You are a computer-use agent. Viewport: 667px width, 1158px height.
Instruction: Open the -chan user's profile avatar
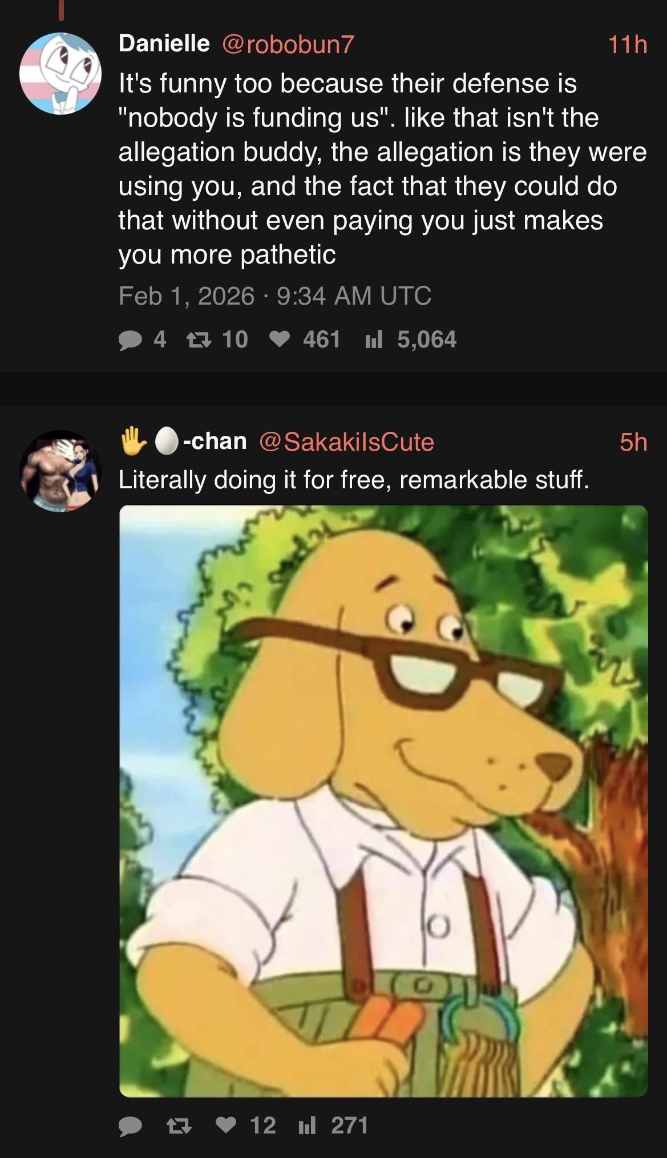coord(60,471)
